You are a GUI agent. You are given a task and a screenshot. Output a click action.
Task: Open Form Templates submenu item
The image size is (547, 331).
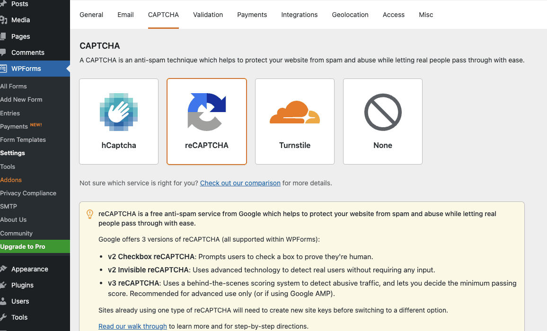pos(23,140)
